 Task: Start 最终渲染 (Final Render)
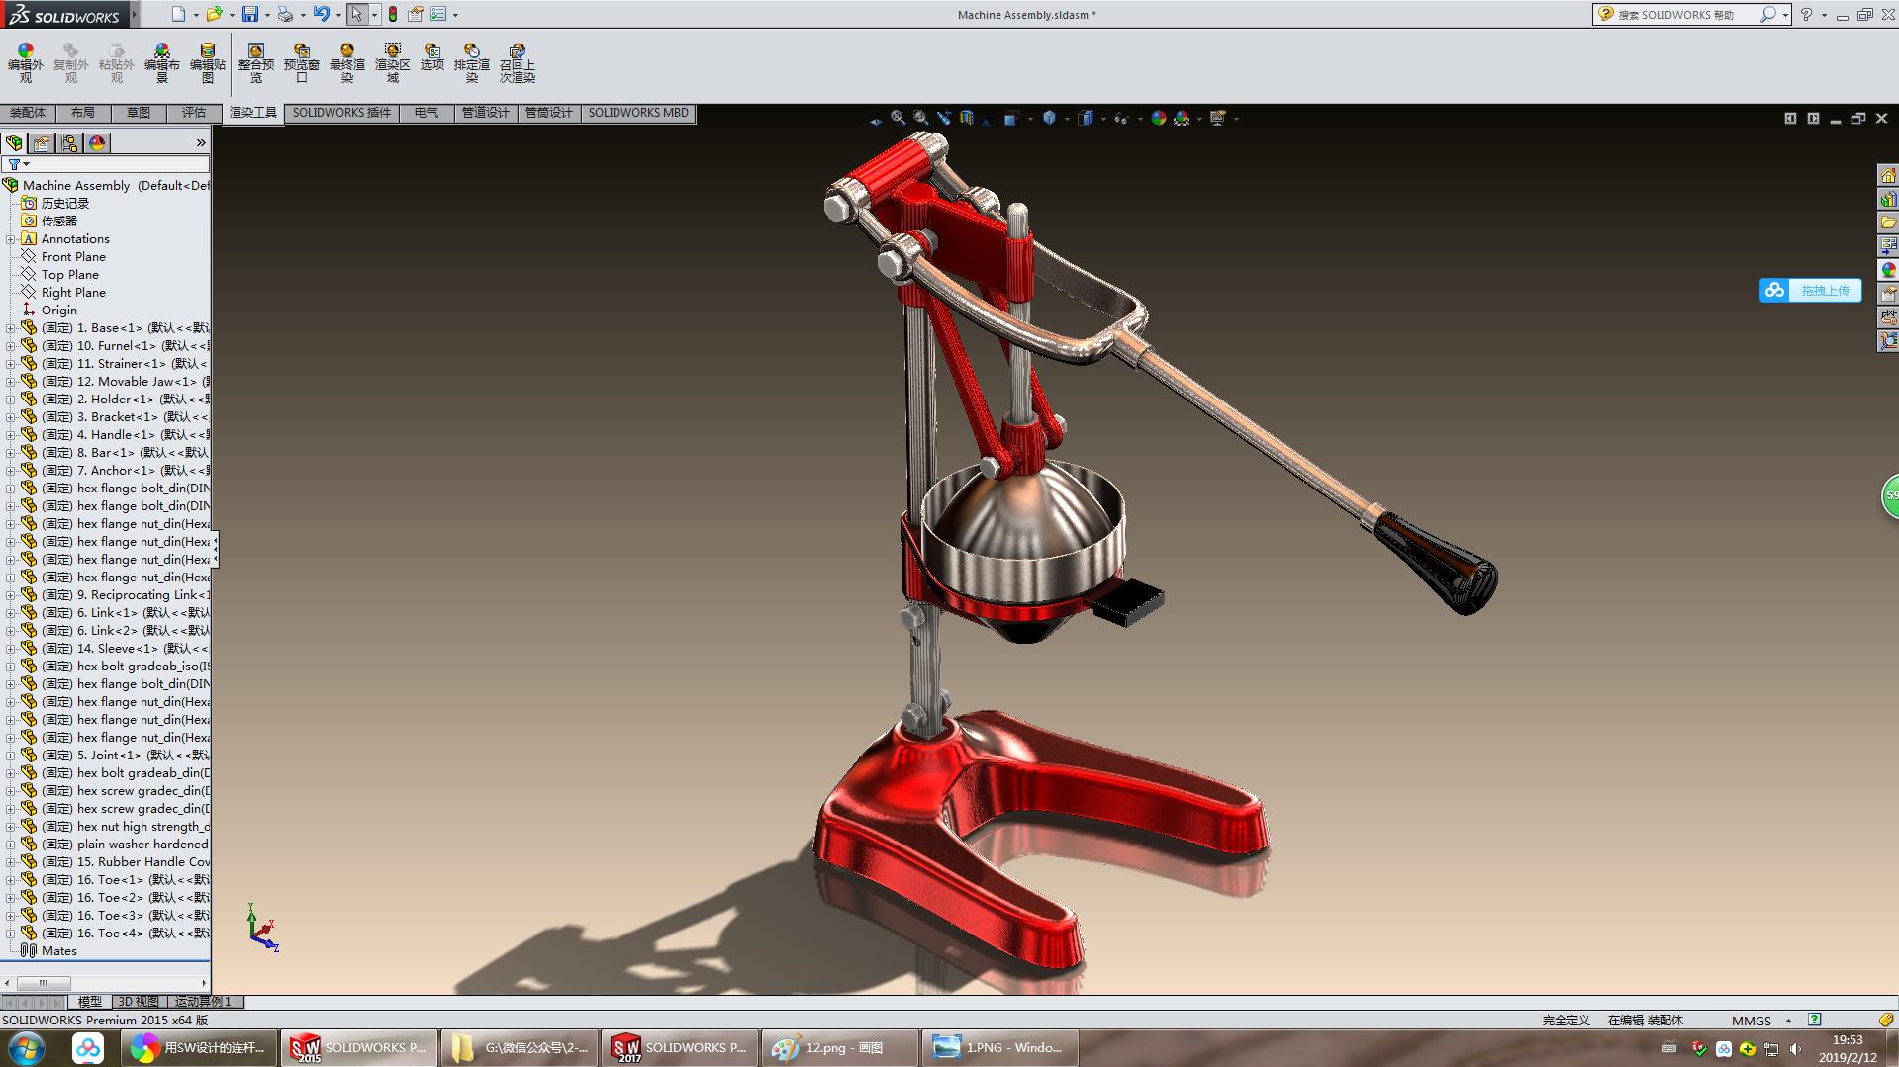point(346,61)
